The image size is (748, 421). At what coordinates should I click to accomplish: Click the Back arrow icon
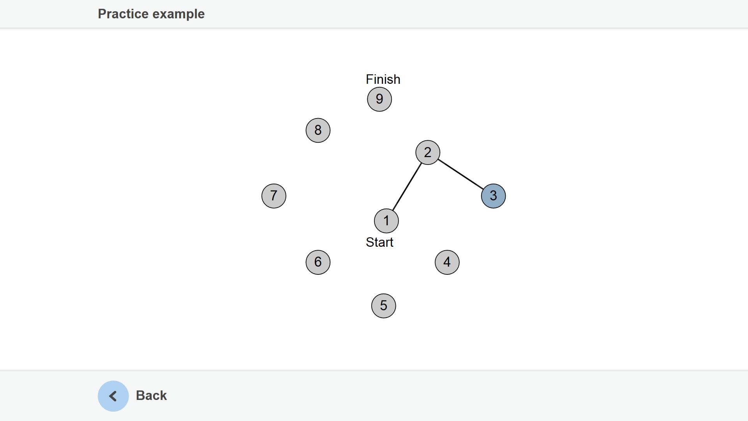113,396
